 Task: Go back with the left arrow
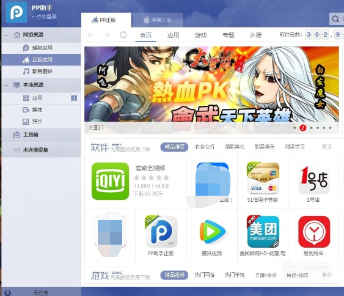tap(91, 35)
